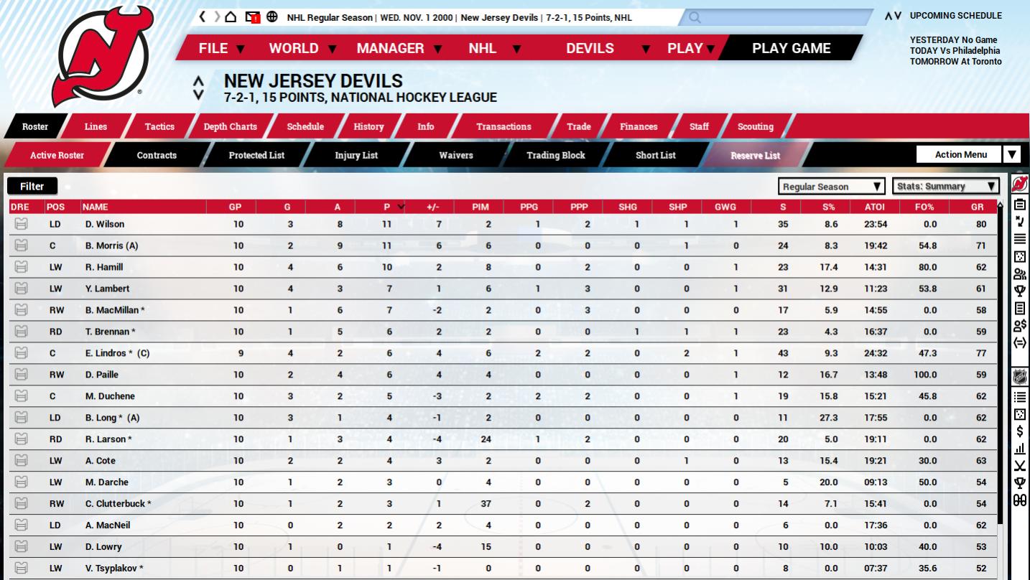Open the Injury List sub-tab

pyautogui.click(x=356, y=155)
